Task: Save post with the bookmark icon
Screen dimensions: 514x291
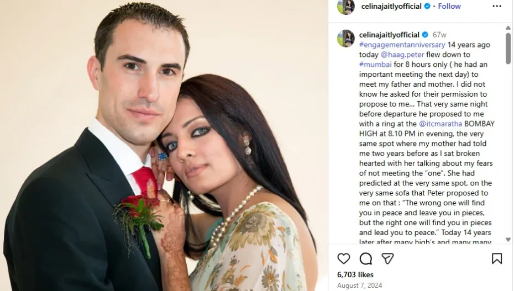Action: click(x=497, y=258)
